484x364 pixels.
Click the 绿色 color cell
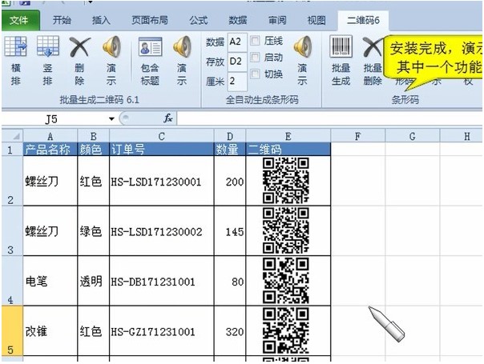click(94, 231)
